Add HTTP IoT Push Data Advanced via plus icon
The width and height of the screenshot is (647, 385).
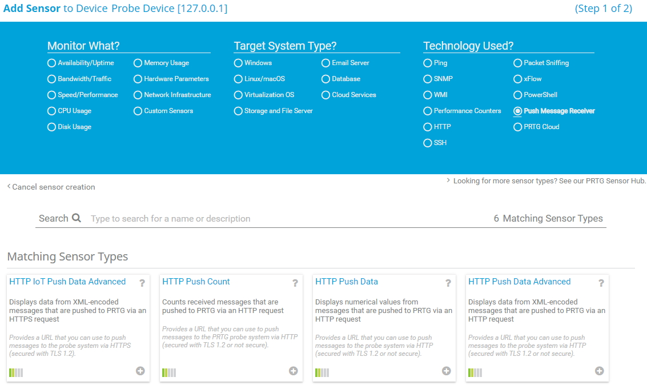(140, 371)
